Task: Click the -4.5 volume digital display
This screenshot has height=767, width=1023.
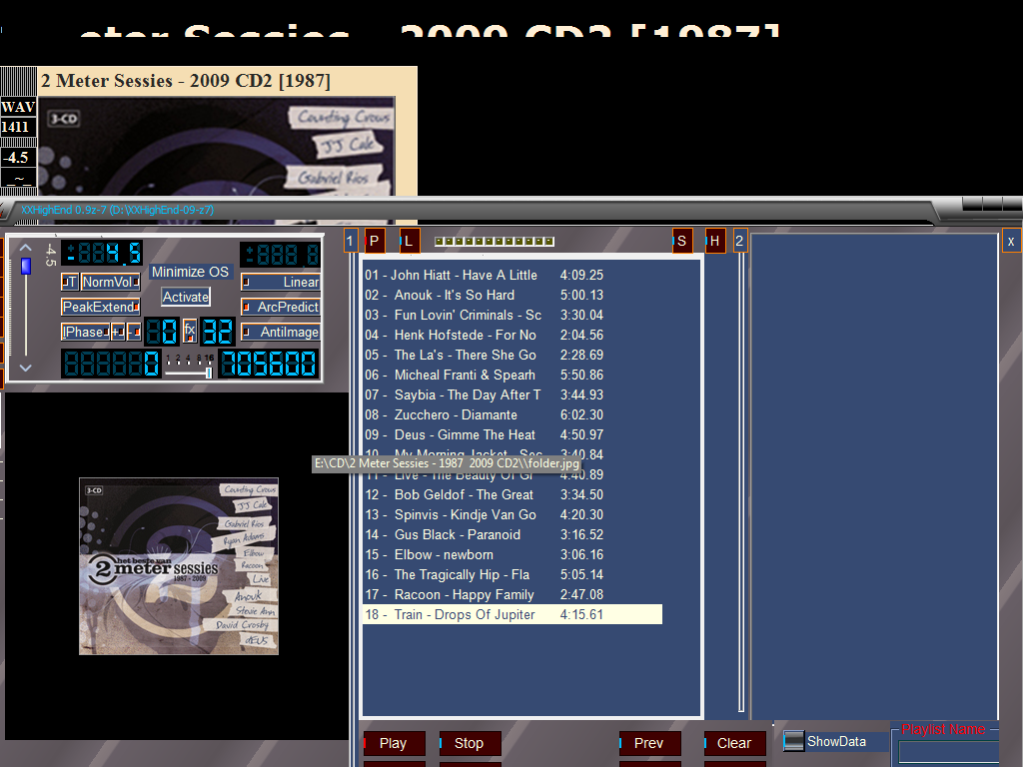Action: click(x=102, y=253)
